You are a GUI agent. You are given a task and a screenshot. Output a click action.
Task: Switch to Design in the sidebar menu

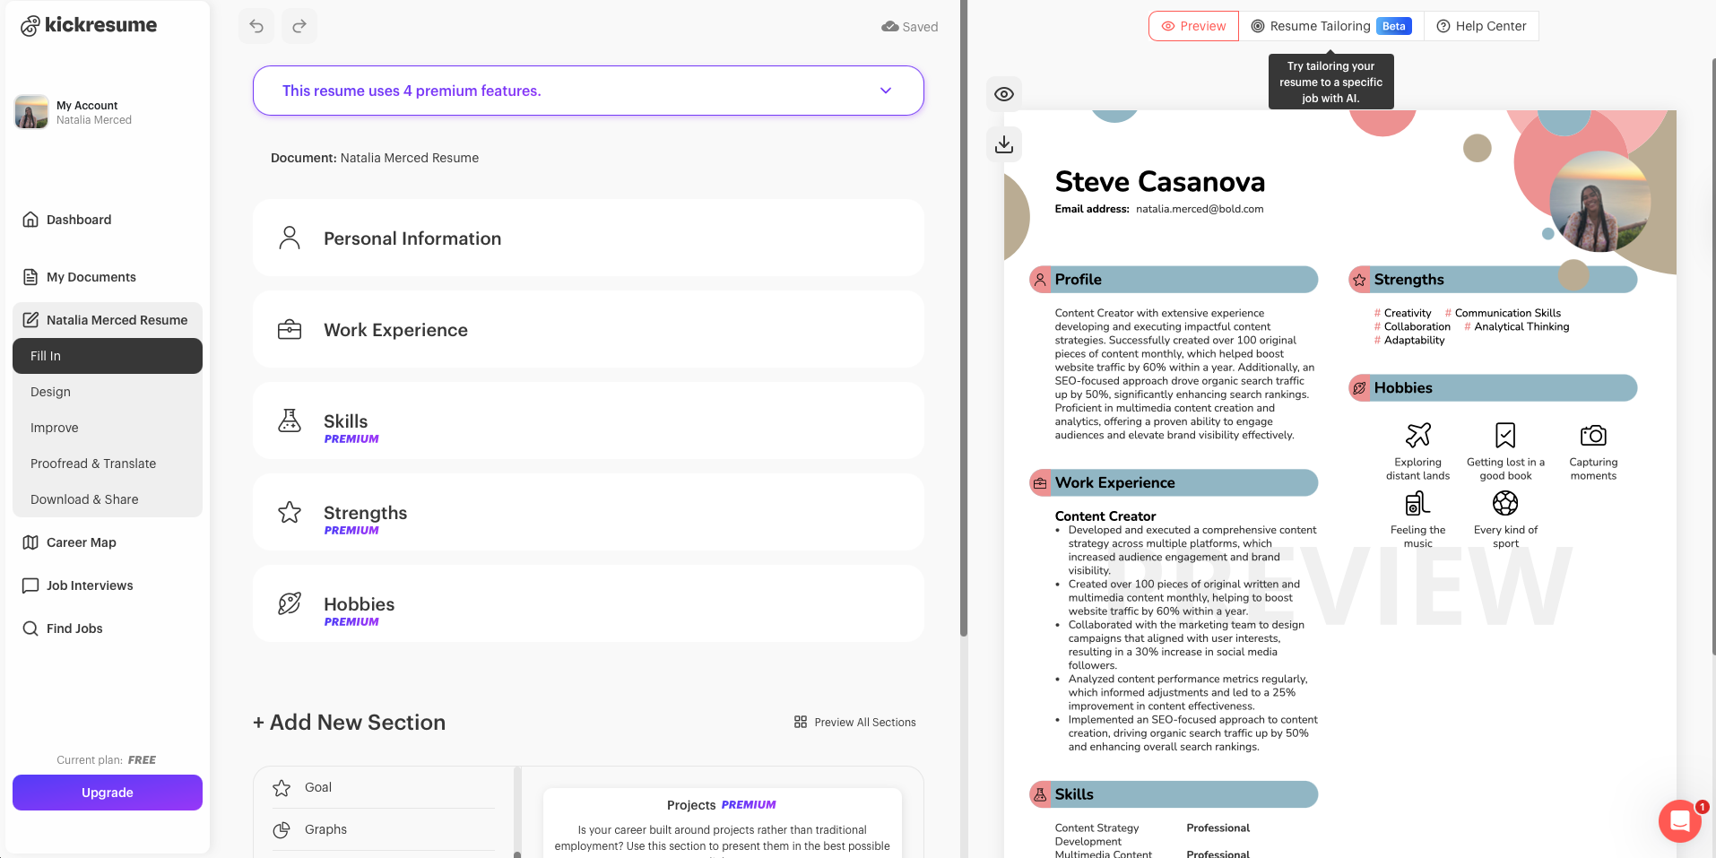50,391
